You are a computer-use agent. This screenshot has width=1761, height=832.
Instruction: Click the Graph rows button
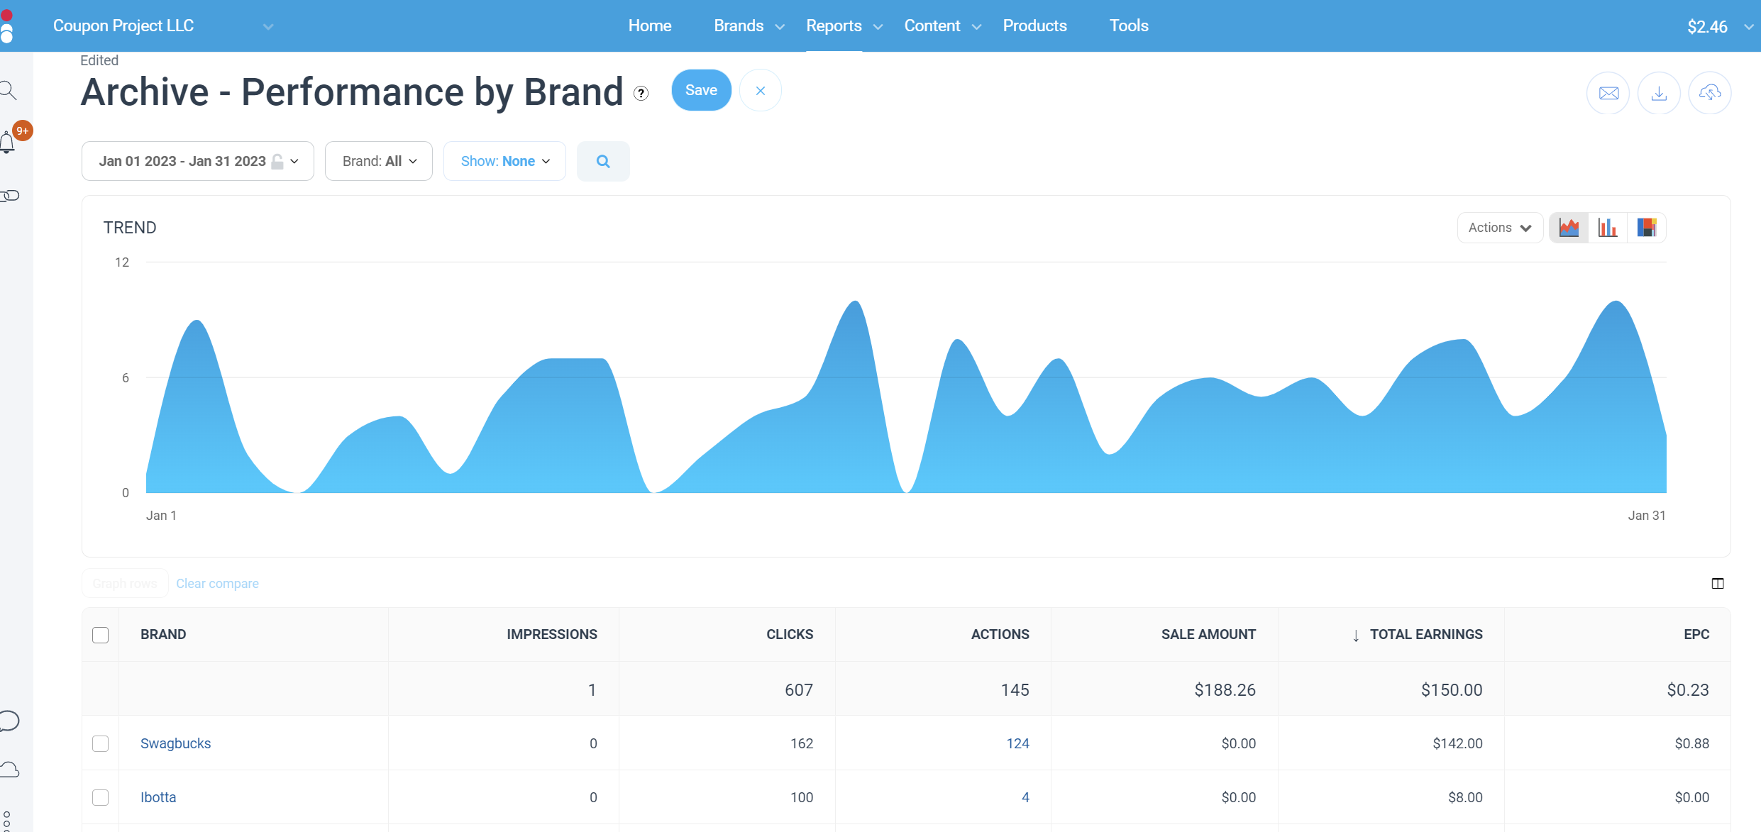tap(125, 583)
